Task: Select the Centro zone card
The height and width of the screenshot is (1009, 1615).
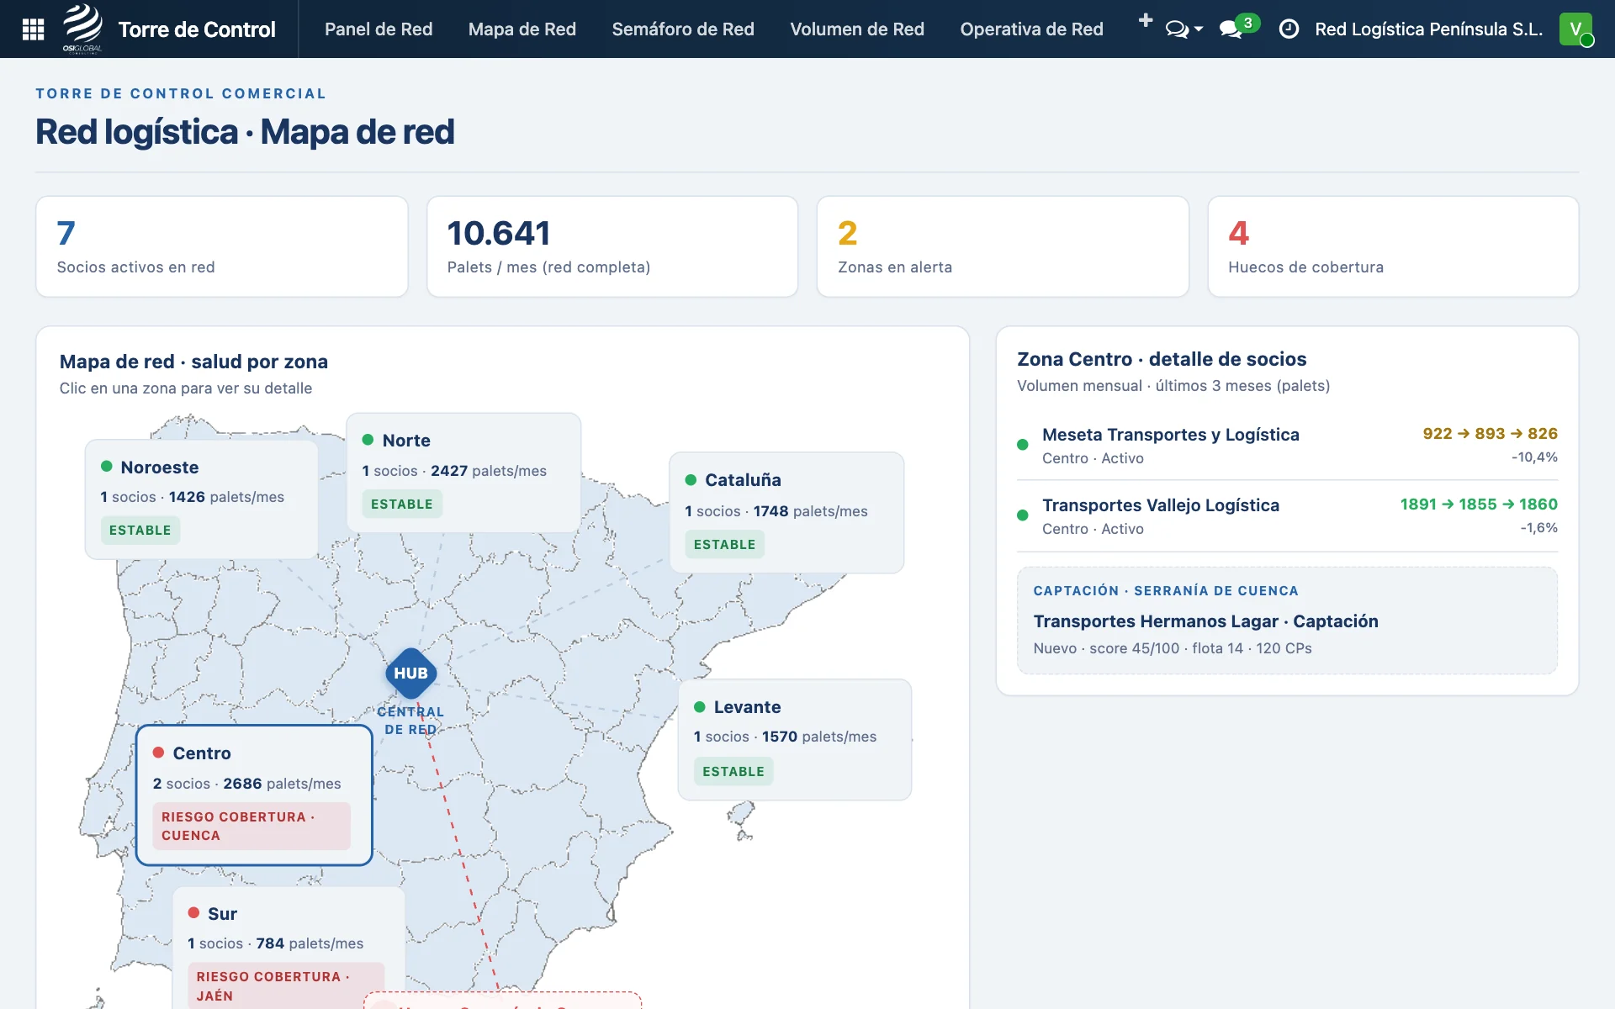Action: click(x=254, y=795)
